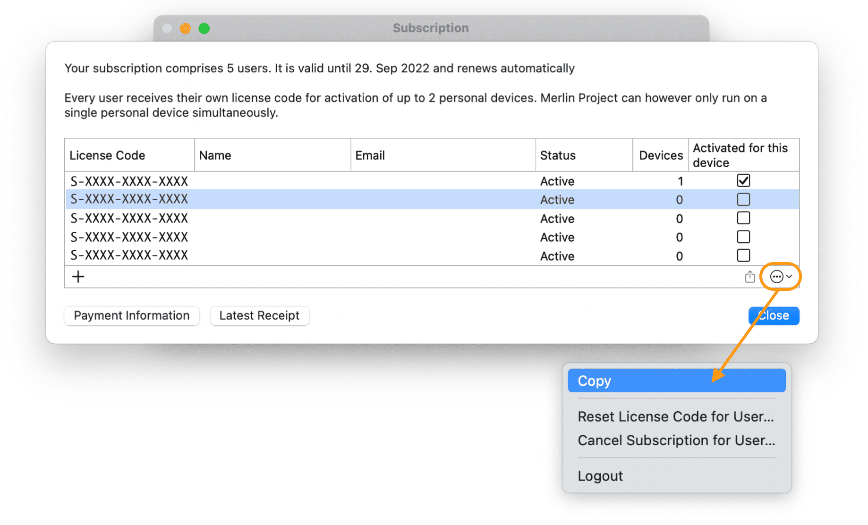
Task: Check the activated checkbox in fourth row
Action: 743,237
